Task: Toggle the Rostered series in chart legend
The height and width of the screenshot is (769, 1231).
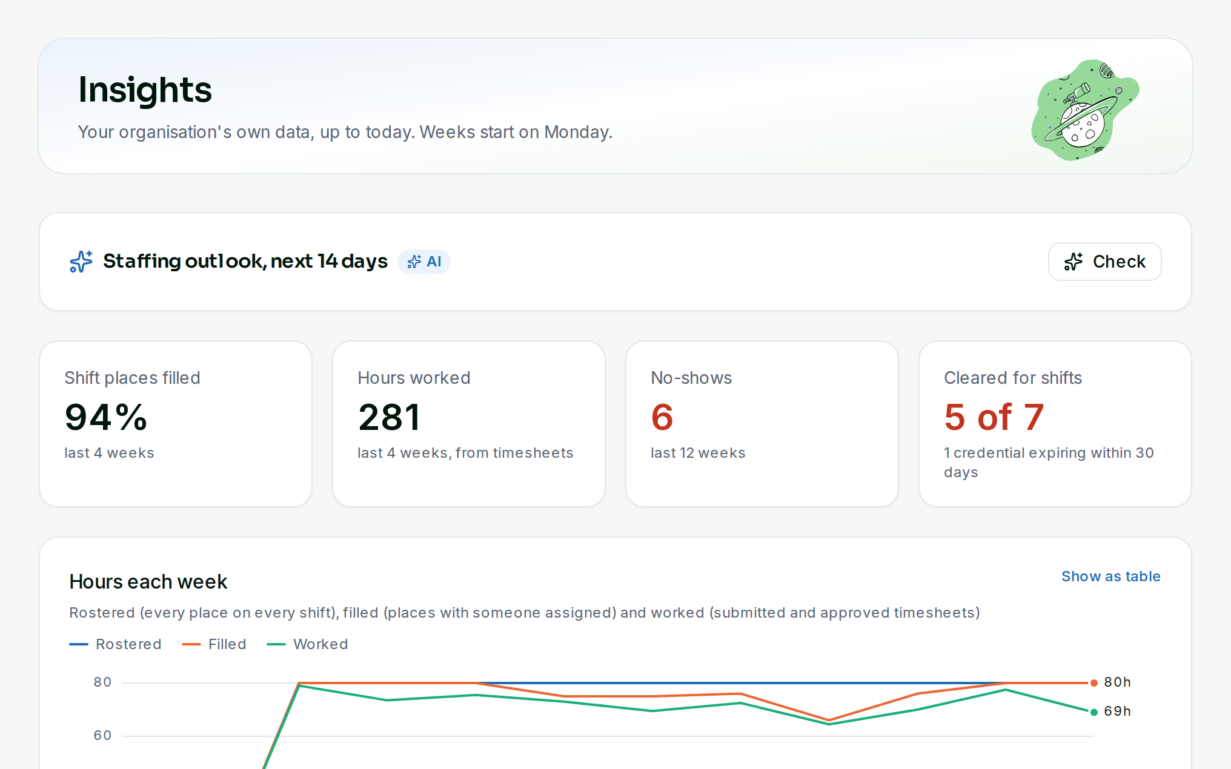Action: 116,644
